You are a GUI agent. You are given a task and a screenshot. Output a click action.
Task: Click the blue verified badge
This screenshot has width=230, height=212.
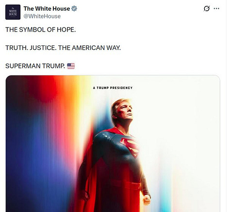pyautogui.click(x=74, y=9)
